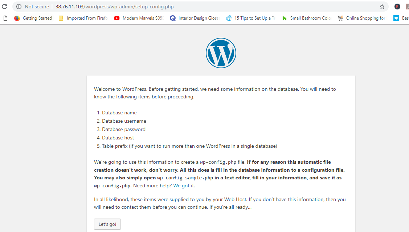Click the 'Welcome to WordPress' paragraph
The height and width of the screenshot is (232, 409).
pyautogui.click(x=215, y=93)
